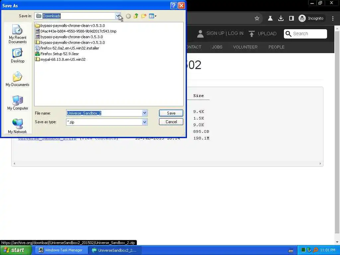This screenshot has height=255, width=340.
Task: Open the Incognito profile button
Action: (x=311, y=19)
